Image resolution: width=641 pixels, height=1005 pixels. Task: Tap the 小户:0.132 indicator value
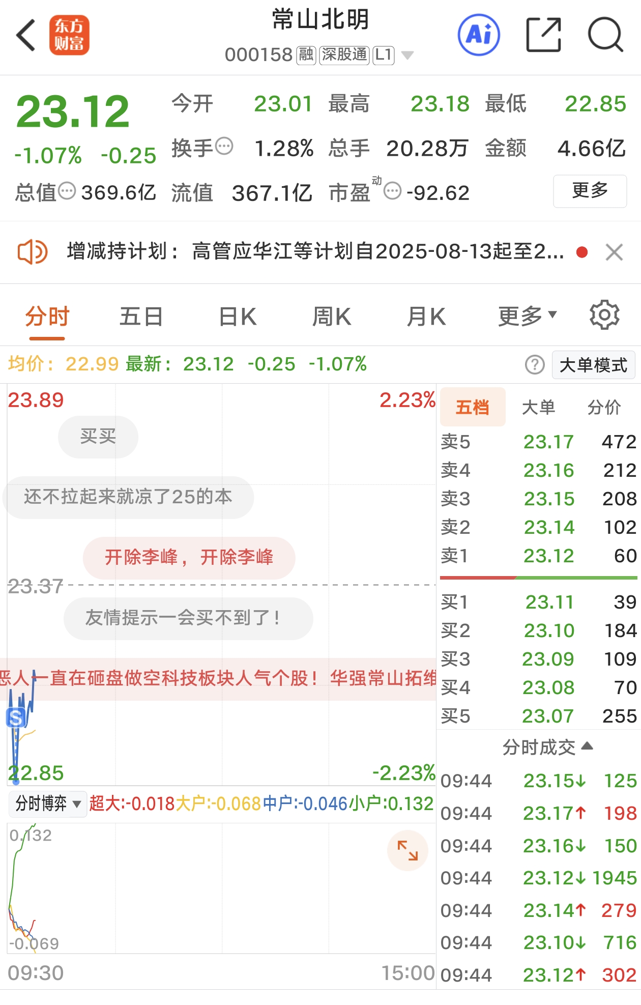tap(391, 803)
